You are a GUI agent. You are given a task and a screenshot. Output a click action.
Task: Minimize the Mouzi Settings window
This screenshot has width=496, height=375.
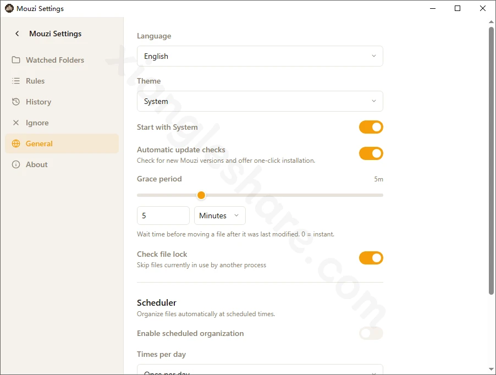pyautogui.click(x=433, y=8)
